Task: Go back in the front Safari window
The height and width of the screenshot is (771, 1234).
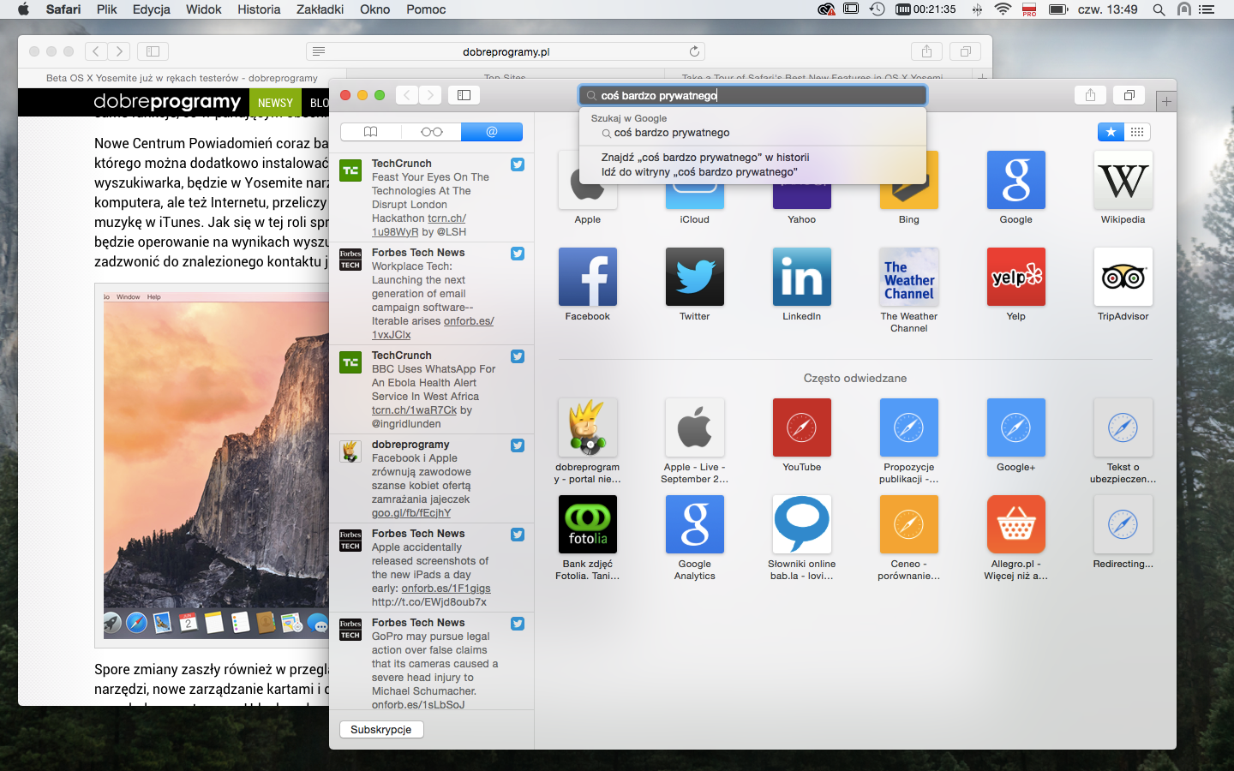Action: click(408, 95)
